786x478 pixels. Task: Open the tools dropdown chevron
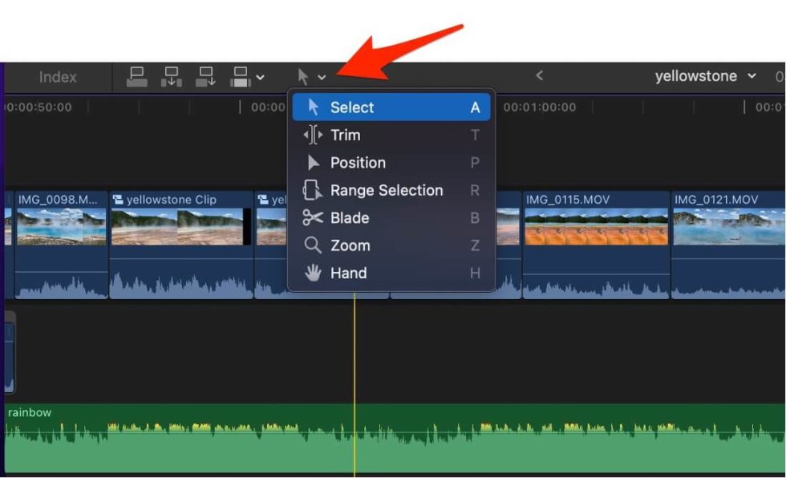[x=322, y=76]
